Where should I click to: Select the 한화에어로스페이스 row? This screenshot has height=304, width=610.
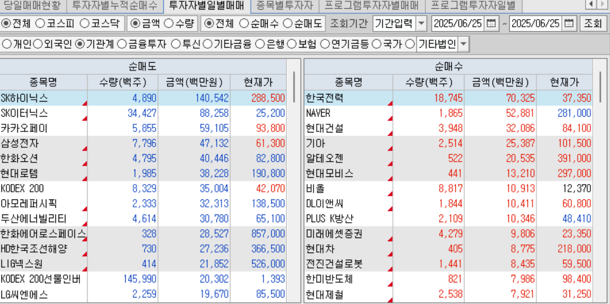(x=143, y=234)
